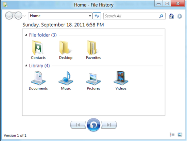Open the Music library
The height and width of the screenshot is (141, 187).
click(66, 81)
